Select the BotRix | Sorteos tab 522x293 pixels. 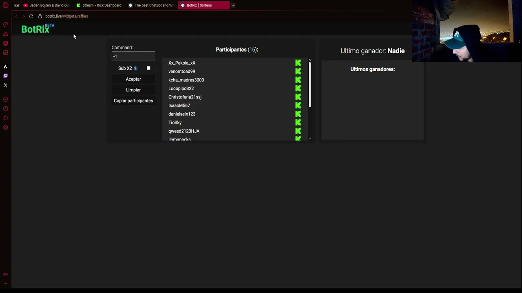coord(203,5)
